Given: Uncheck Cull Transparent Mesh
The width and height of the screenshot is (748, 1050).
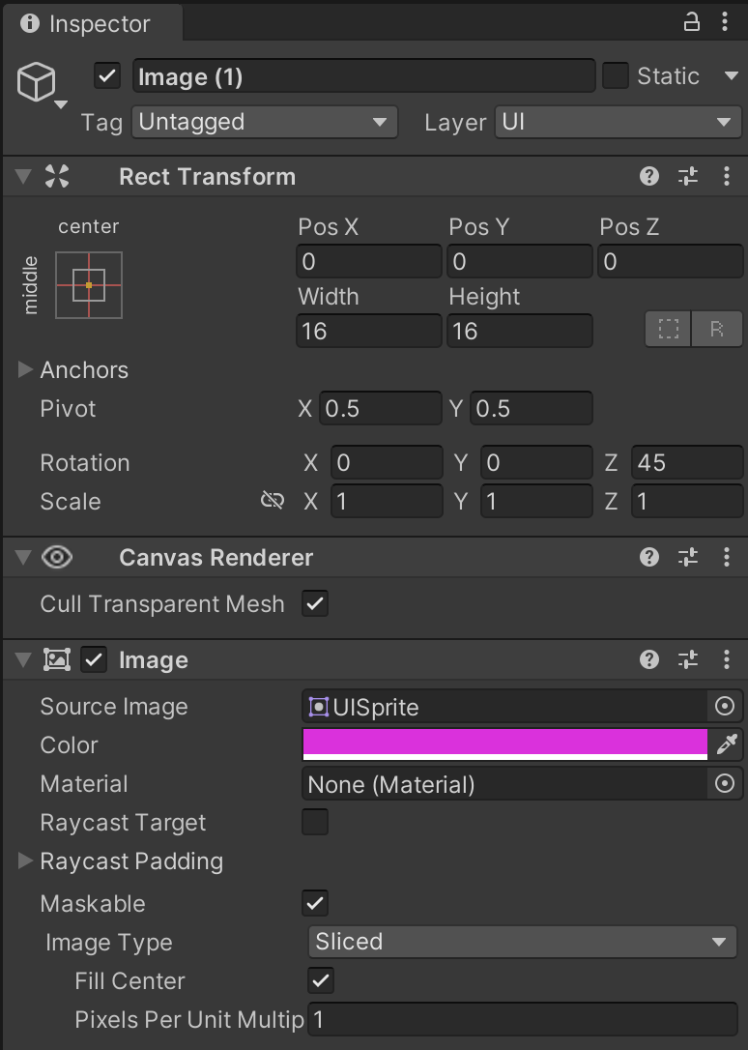Looking at the screenshot, I should [315, 604].
